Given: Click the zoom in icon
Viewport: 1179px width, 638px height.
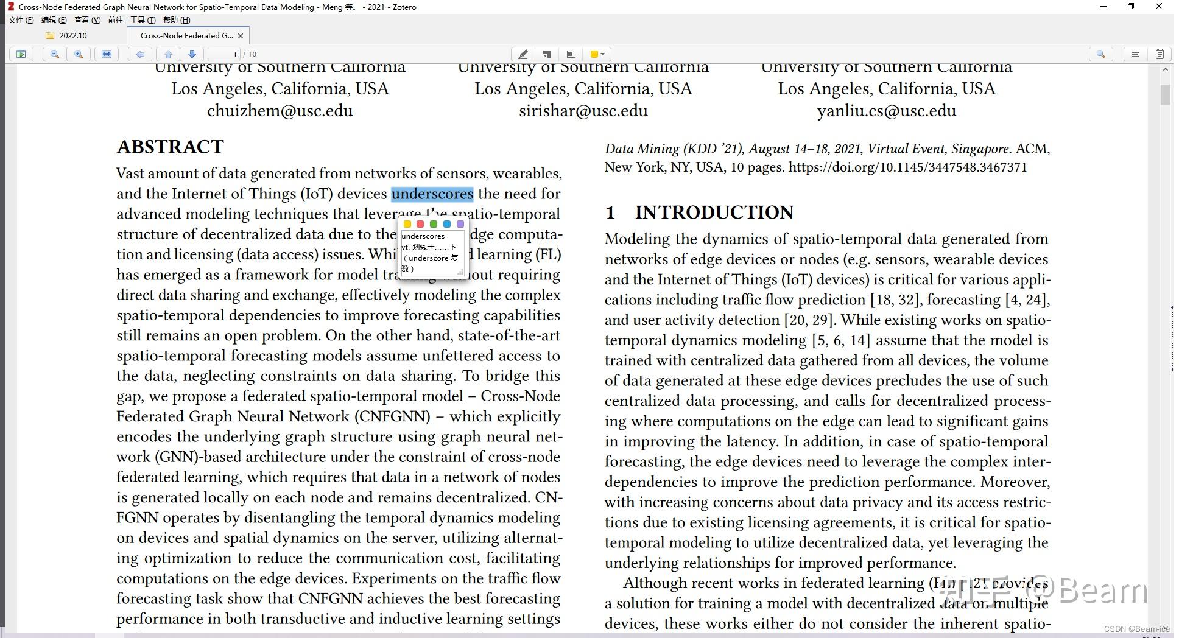Looking at the screenshot, I should 79,54.
